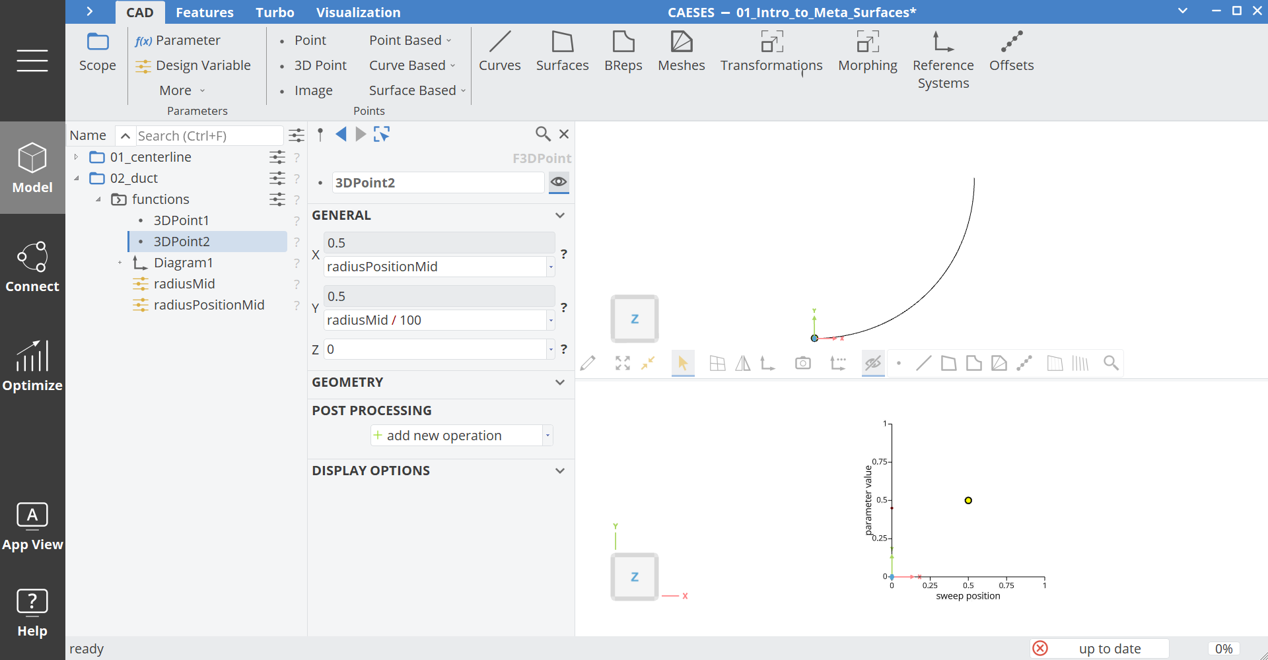Open Transformations in the ribbon
1268x660 pixels.
click(771, 51)
